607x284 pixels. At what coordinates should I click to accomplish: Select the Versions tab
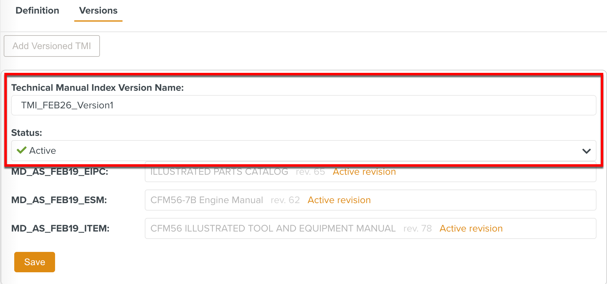point(98,10)
